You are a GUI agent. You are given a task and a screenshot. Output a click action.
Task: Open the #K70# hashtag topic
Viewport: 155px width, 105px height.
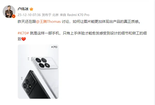coord(23,33)
